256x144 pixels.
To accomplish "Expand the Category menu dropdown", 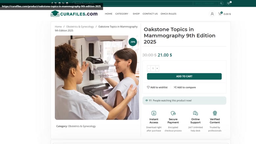I will pos(122,14).
